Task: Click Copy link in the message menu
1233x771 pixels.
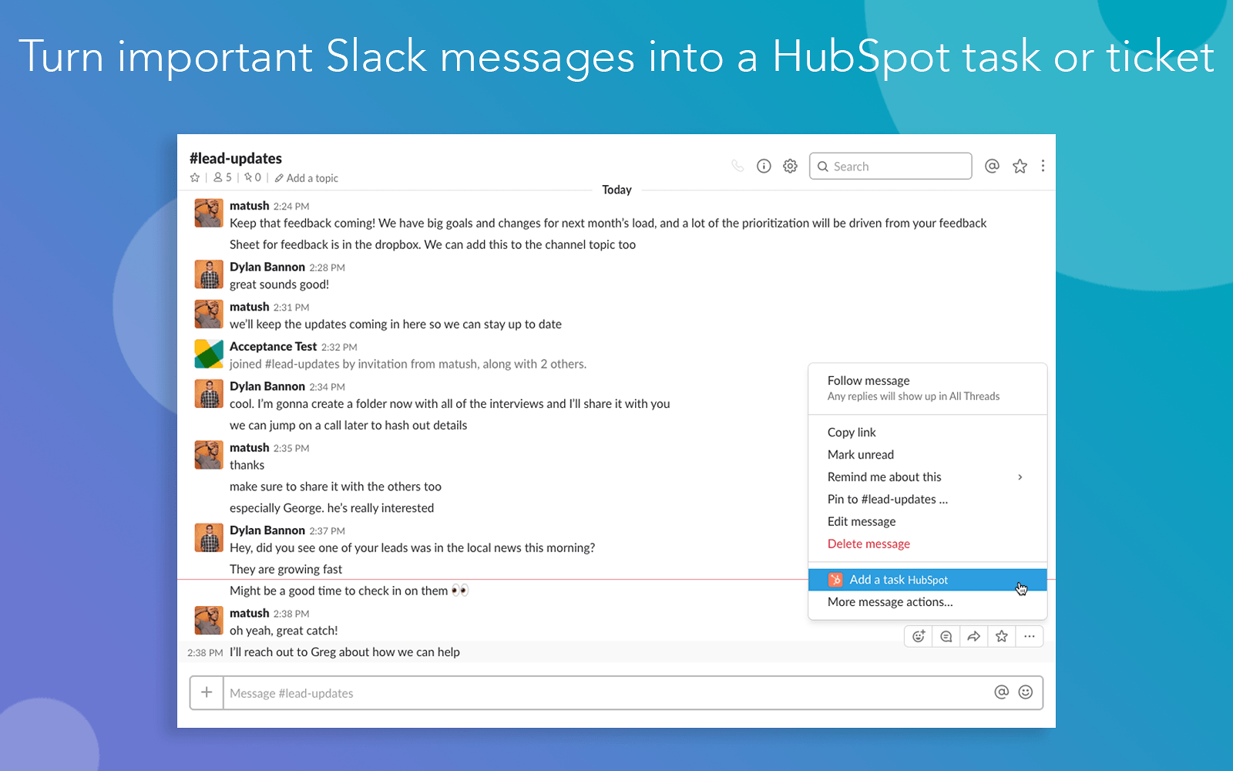Action: point(851,432)
